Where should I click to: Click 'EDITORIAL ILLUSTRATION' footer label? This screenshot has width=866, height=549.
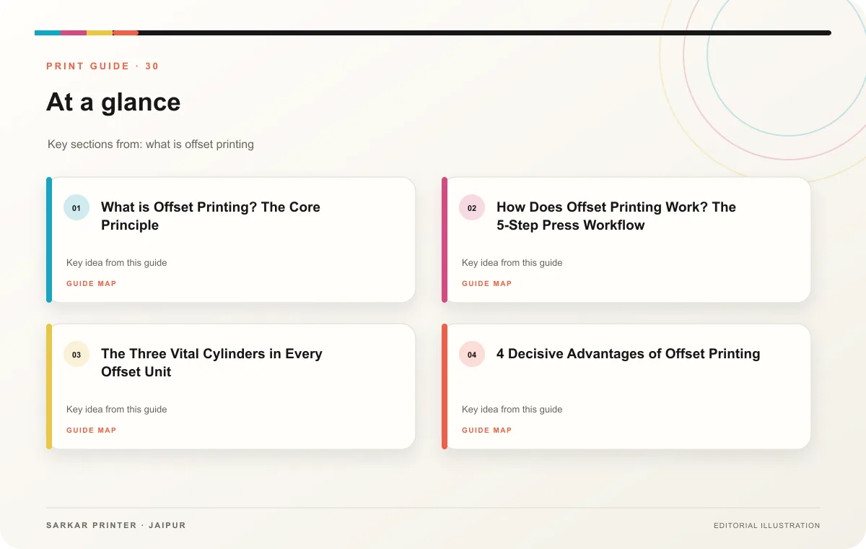pyautogui.click(x=766, y=526)
